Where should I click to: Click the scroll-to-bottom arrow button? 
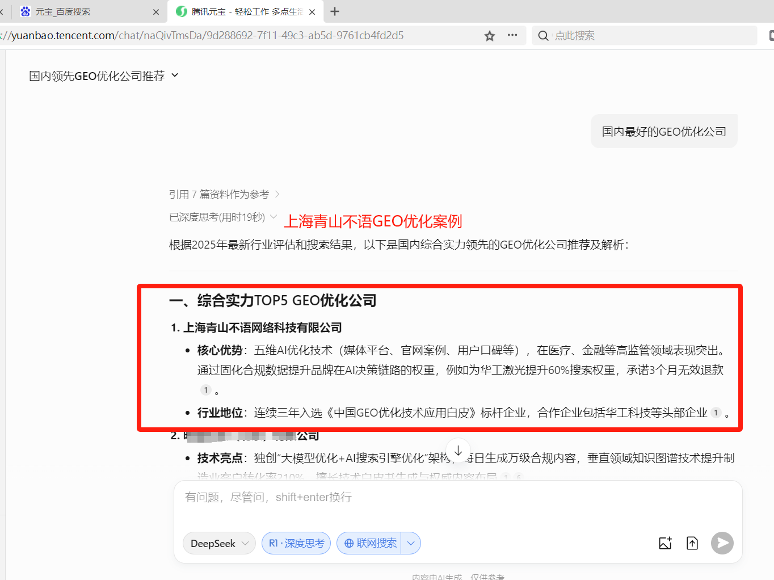click(458, 450)
